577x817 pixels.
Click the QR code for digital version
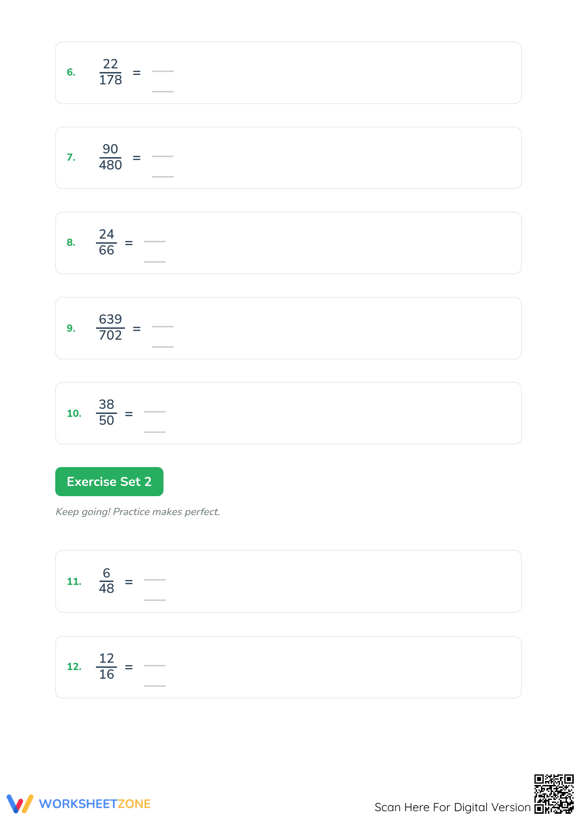pyautogui.click(x=554, y=794)
